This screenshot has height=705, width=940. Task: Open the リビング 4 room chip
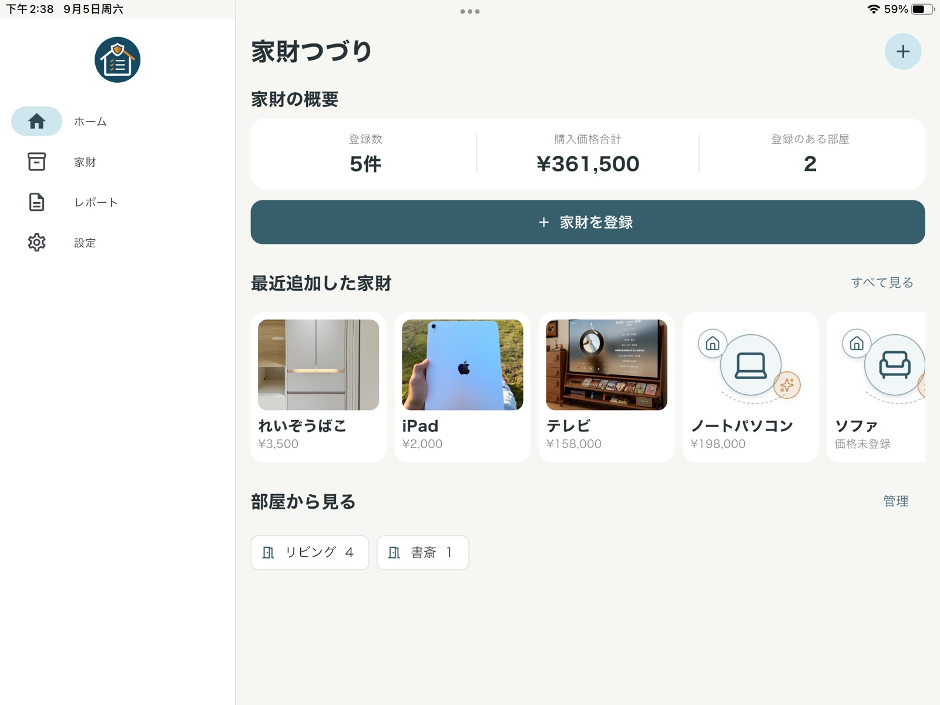click(310, 552)
